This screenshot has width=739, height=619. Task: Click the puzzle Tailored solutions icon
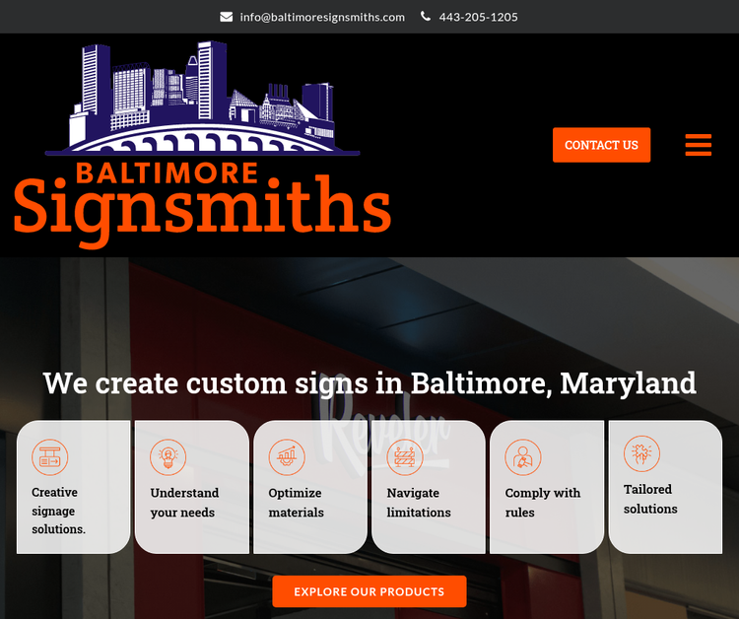coord(641,453)
